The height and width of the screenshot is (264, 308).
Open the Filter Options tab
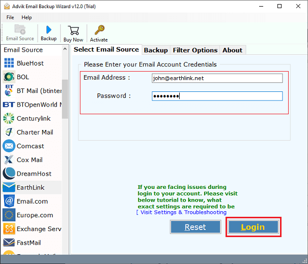[x=195, y=50]
